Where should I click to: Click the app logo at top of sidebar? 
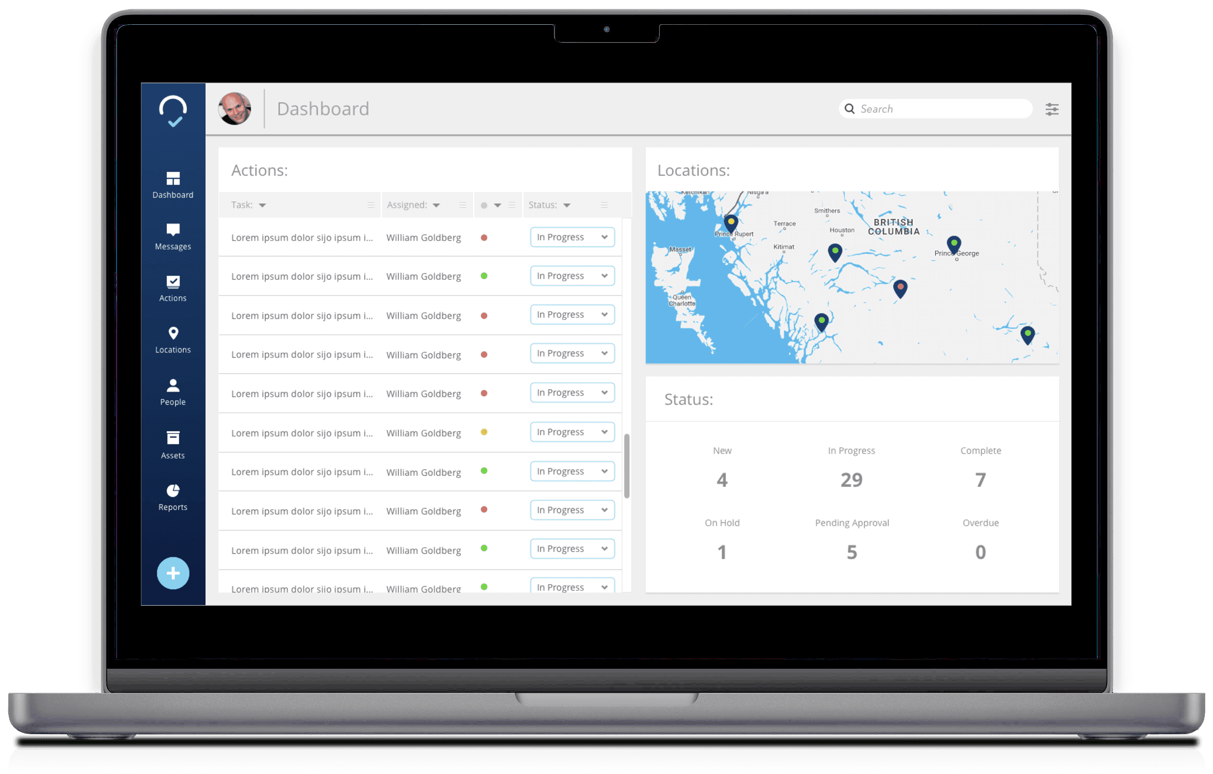pos(173,110)
